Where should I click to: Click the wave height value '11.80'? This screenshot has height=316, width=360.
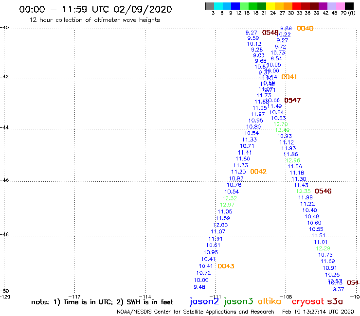(x=243, y=159)
